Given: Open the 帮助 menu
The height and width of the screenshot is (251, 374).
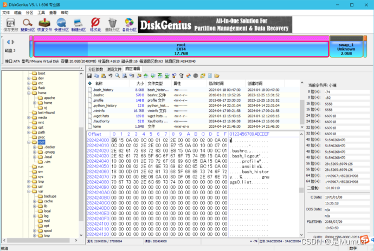Looking at the screenshot, I should [65, 12].
